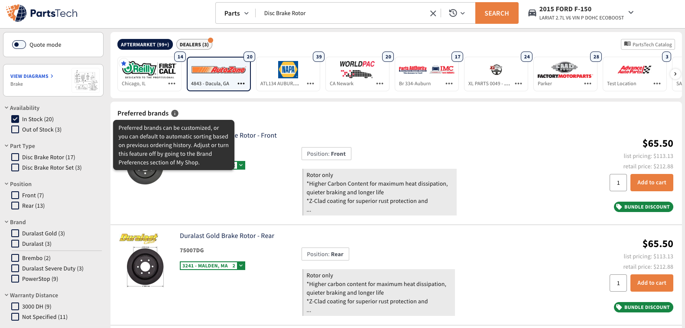Screen dimensions: 685x328
Task: Open the rear brake rotor image
Action: pyautogui.click(x=145, y=267)
